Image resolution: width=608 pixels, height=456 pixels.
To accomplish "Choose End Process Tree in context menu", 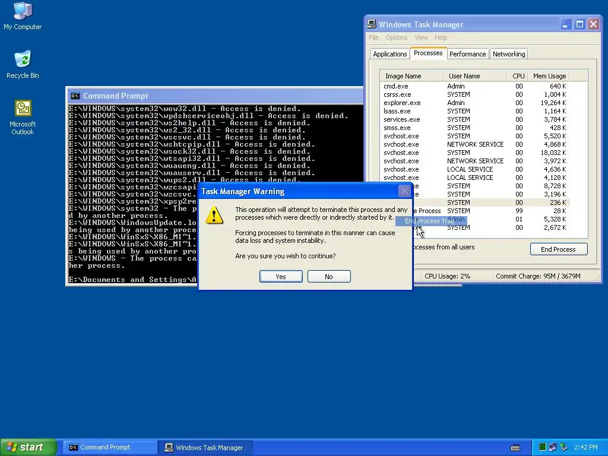I will tap(431, 221).
